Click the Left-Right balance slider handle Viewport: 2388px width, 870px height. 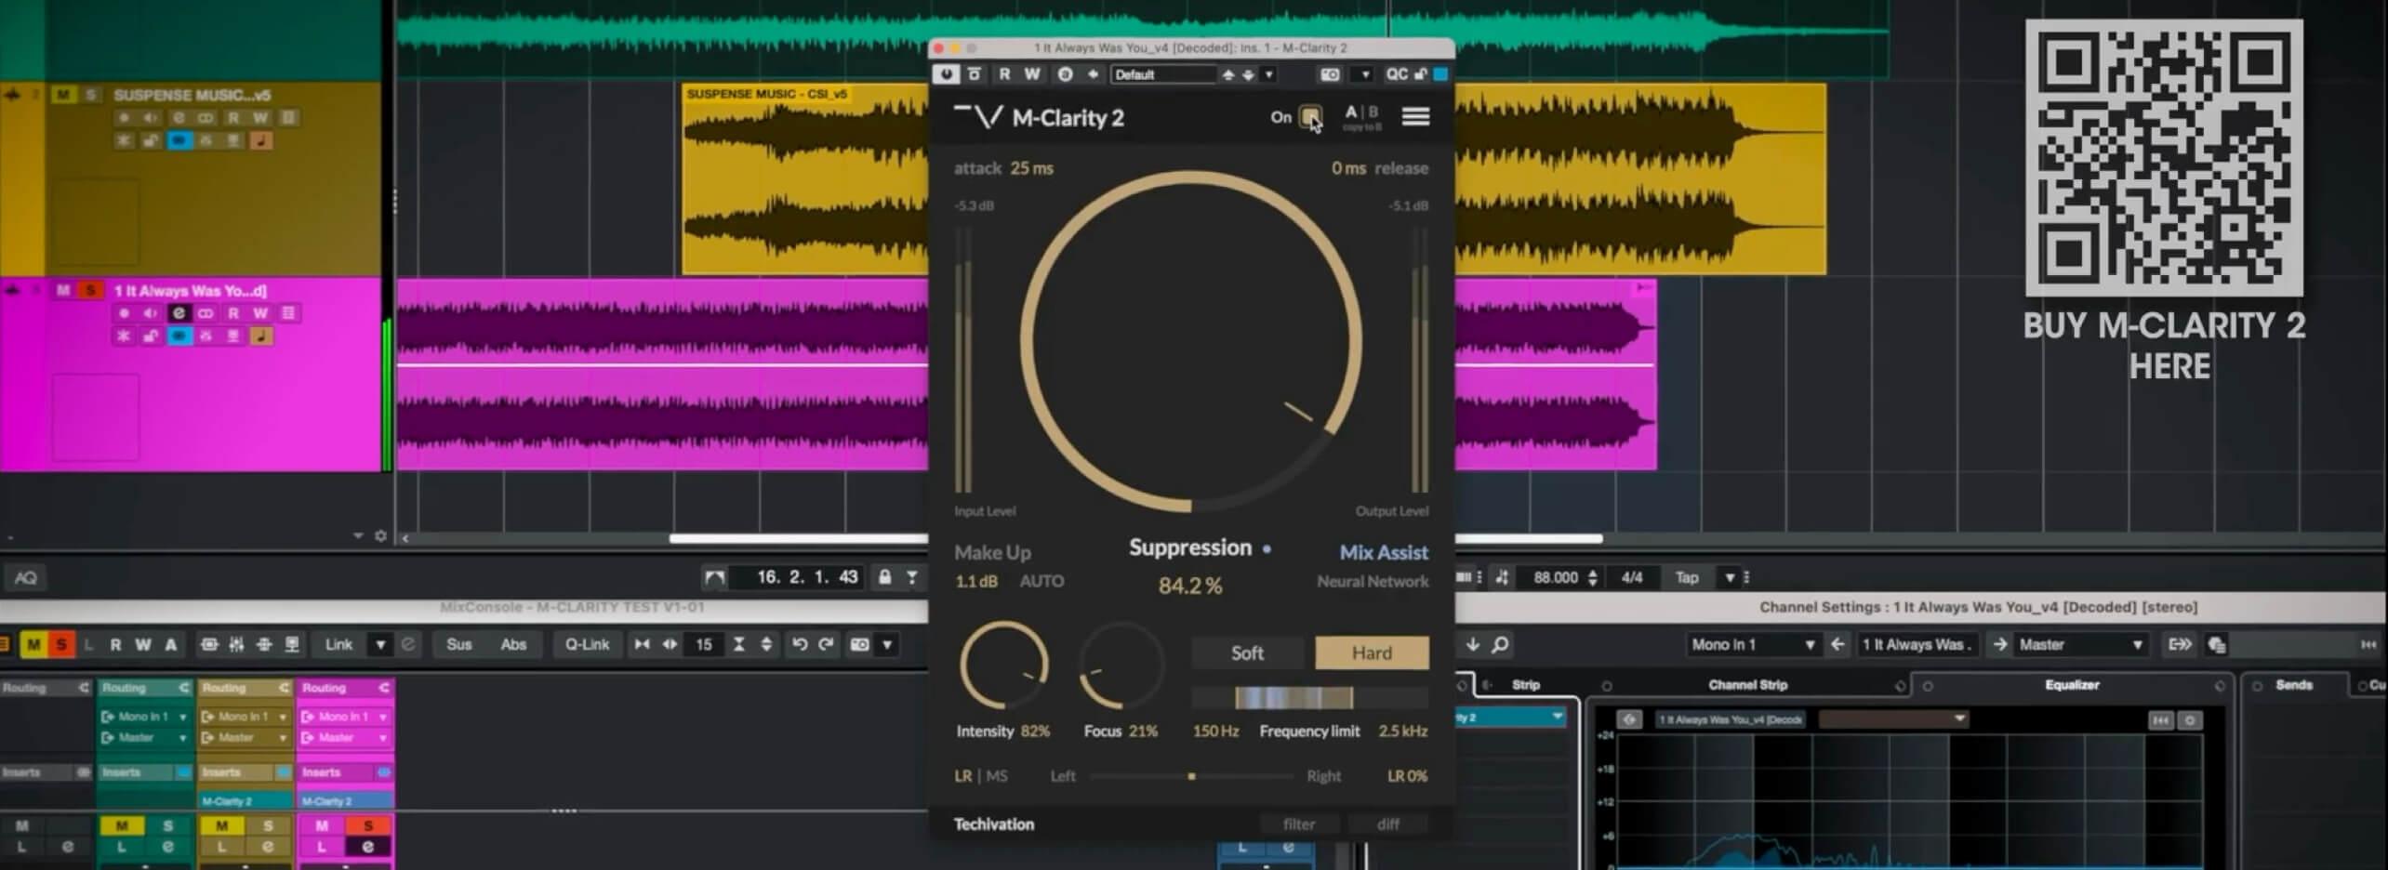click(x=1191, y=776)
